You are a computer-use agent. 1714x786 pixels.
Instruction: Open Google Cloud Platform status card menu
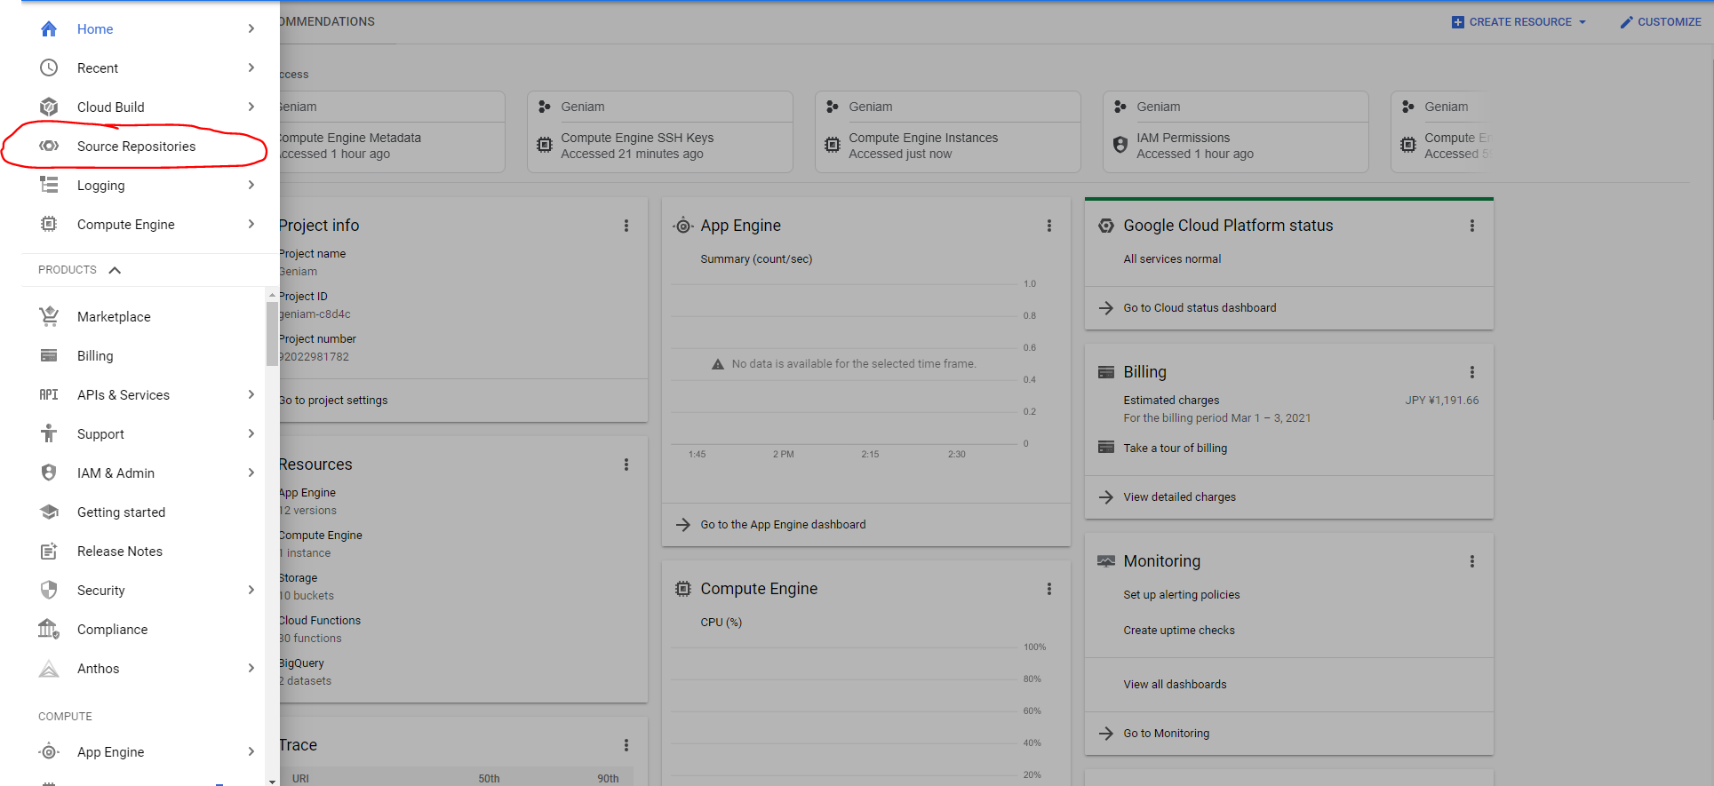tap(1472, 226)
